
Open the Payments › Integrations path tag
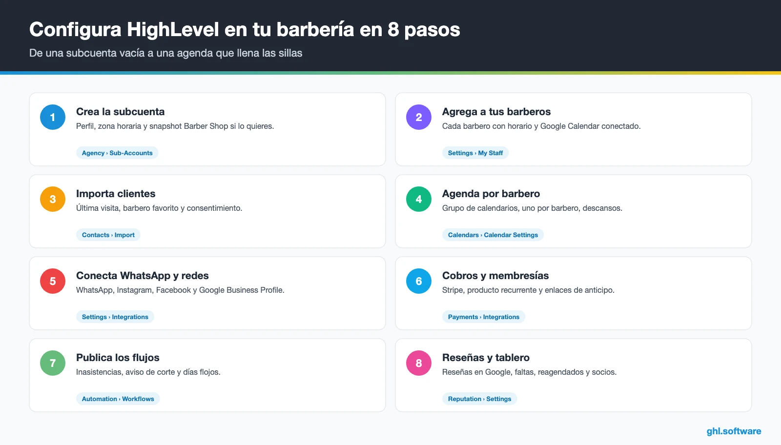coord(484,317)
